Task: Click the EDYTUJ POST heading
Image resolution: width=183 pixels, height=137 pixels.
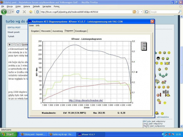Action: pos(14,27)
